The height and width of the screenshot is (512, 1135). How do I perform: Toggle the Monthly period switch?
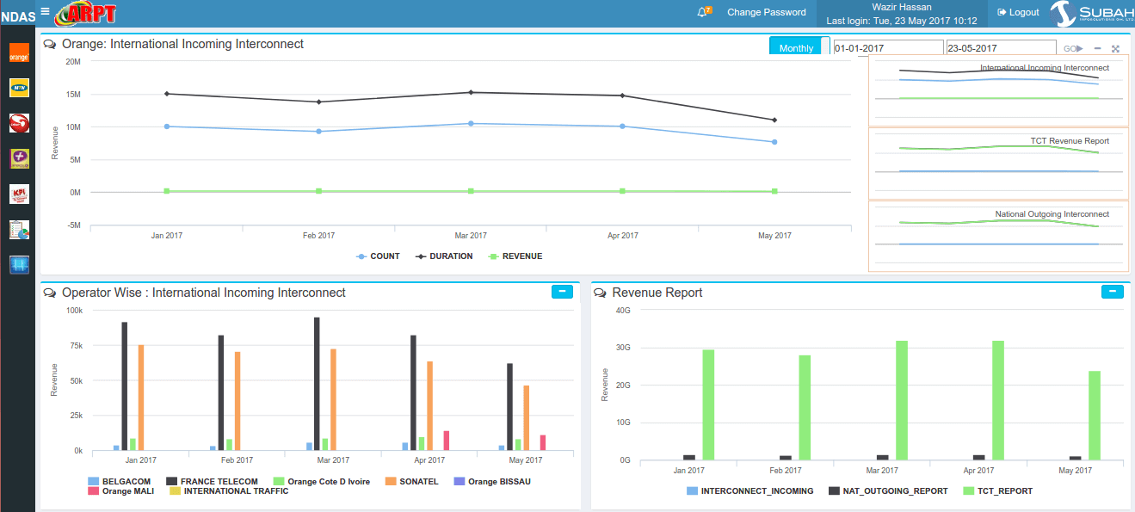tap(799, 48)
